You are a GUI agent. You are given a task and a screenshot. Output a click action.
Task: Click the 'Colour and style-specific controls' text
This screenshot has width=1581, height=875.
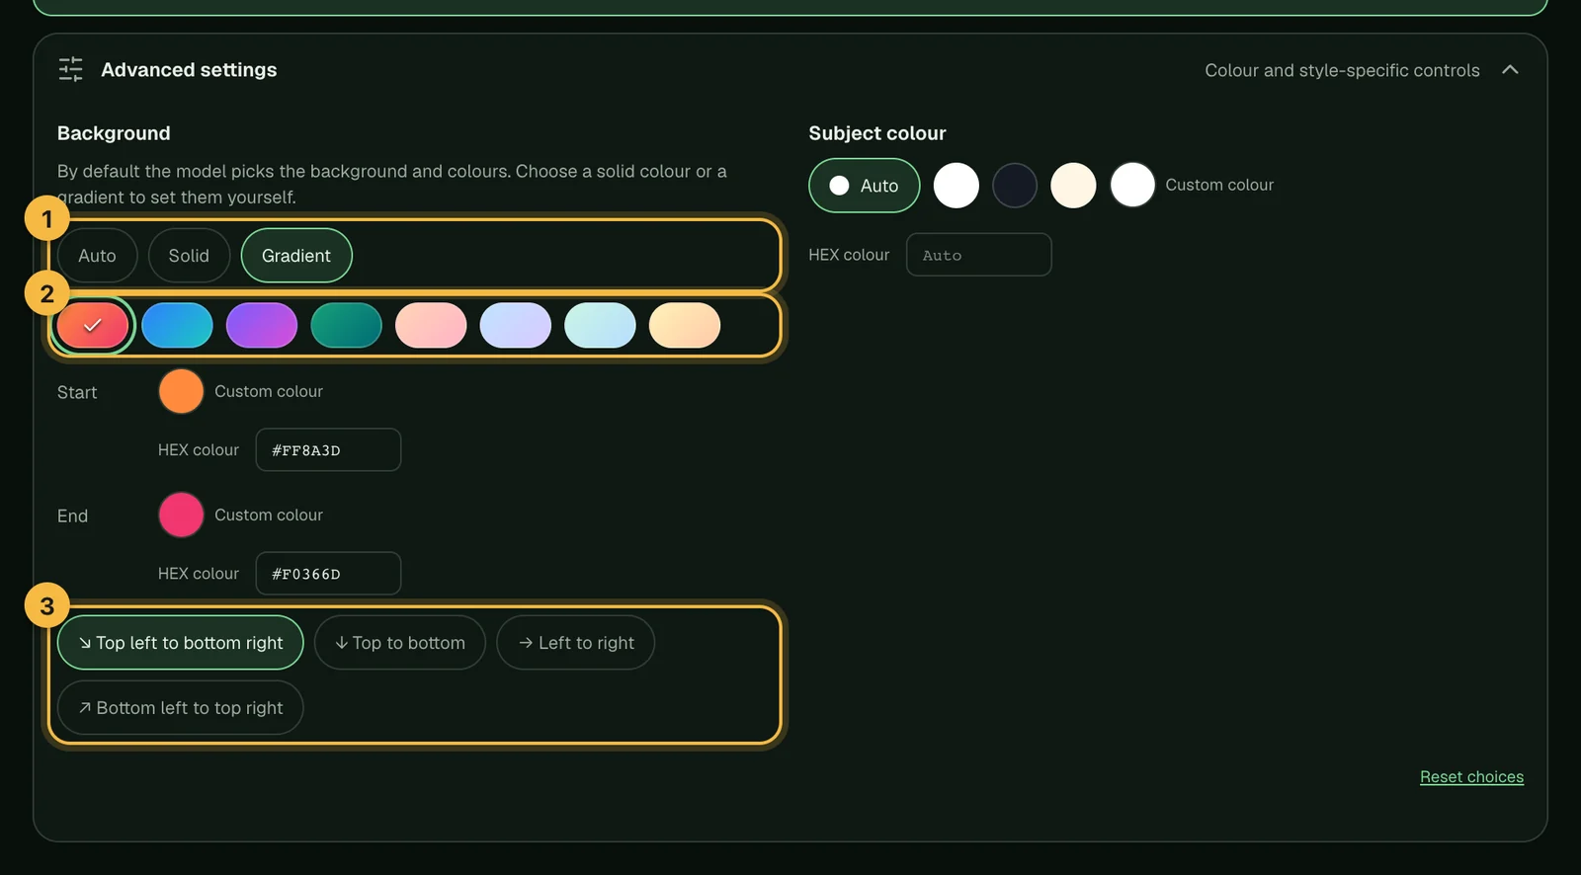tap(1342, 70)
